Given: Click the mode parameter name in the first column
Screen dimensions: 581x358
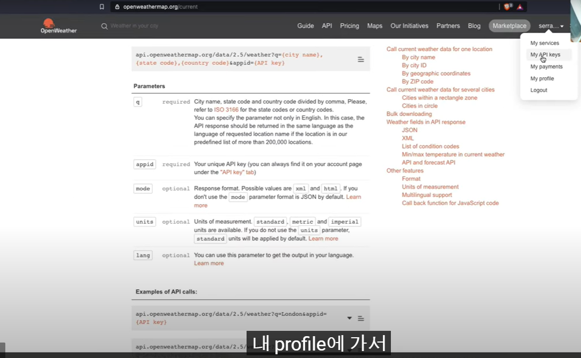Looking at the screenshot, I should (143, 189).
